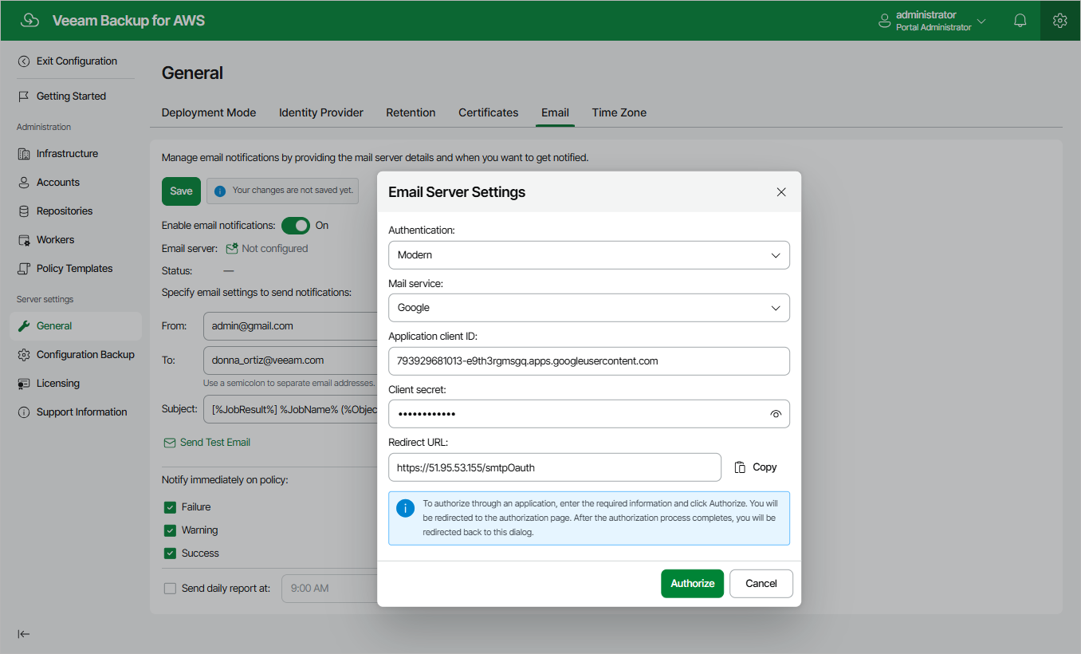Switch to the Certificates tab

pos(489,112)
